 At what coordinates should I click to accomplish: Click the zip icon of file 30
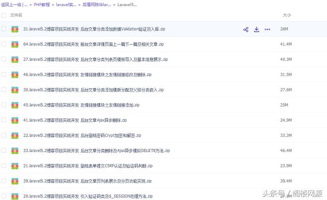pyautogui.click(x=15, y=90)
